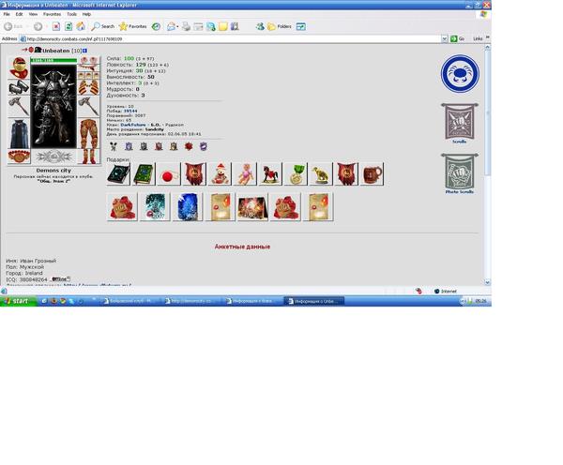The width and height of the screenshot is (563, 465).
Task: Click the leg armor equipment slot
Action: (89, 133)
